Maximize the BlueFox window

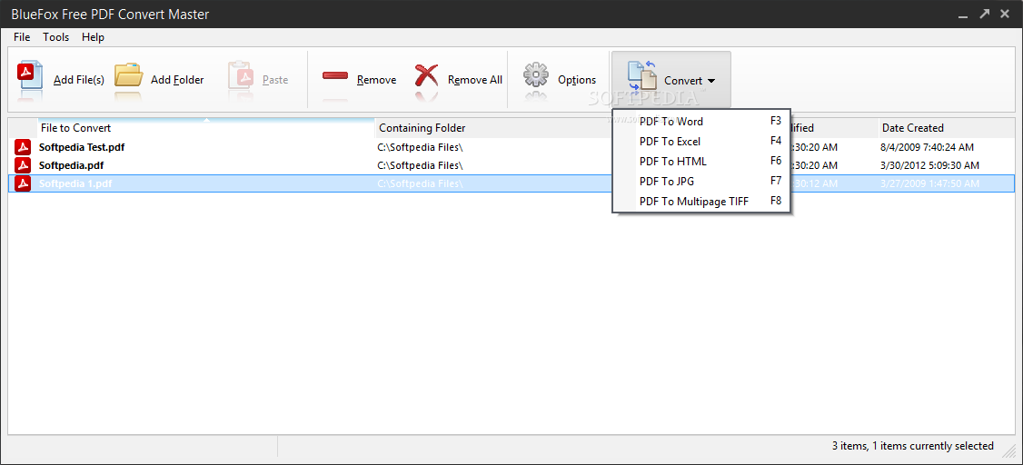[x=985, y=14]
